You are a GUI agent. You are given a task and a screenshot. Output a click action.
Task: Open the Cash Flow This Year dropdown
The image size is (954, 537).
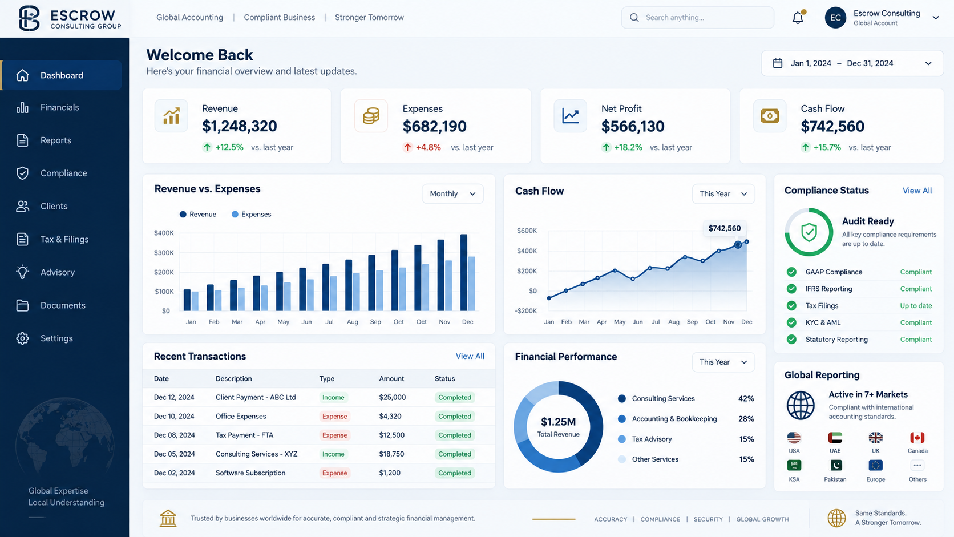[723, 194]
